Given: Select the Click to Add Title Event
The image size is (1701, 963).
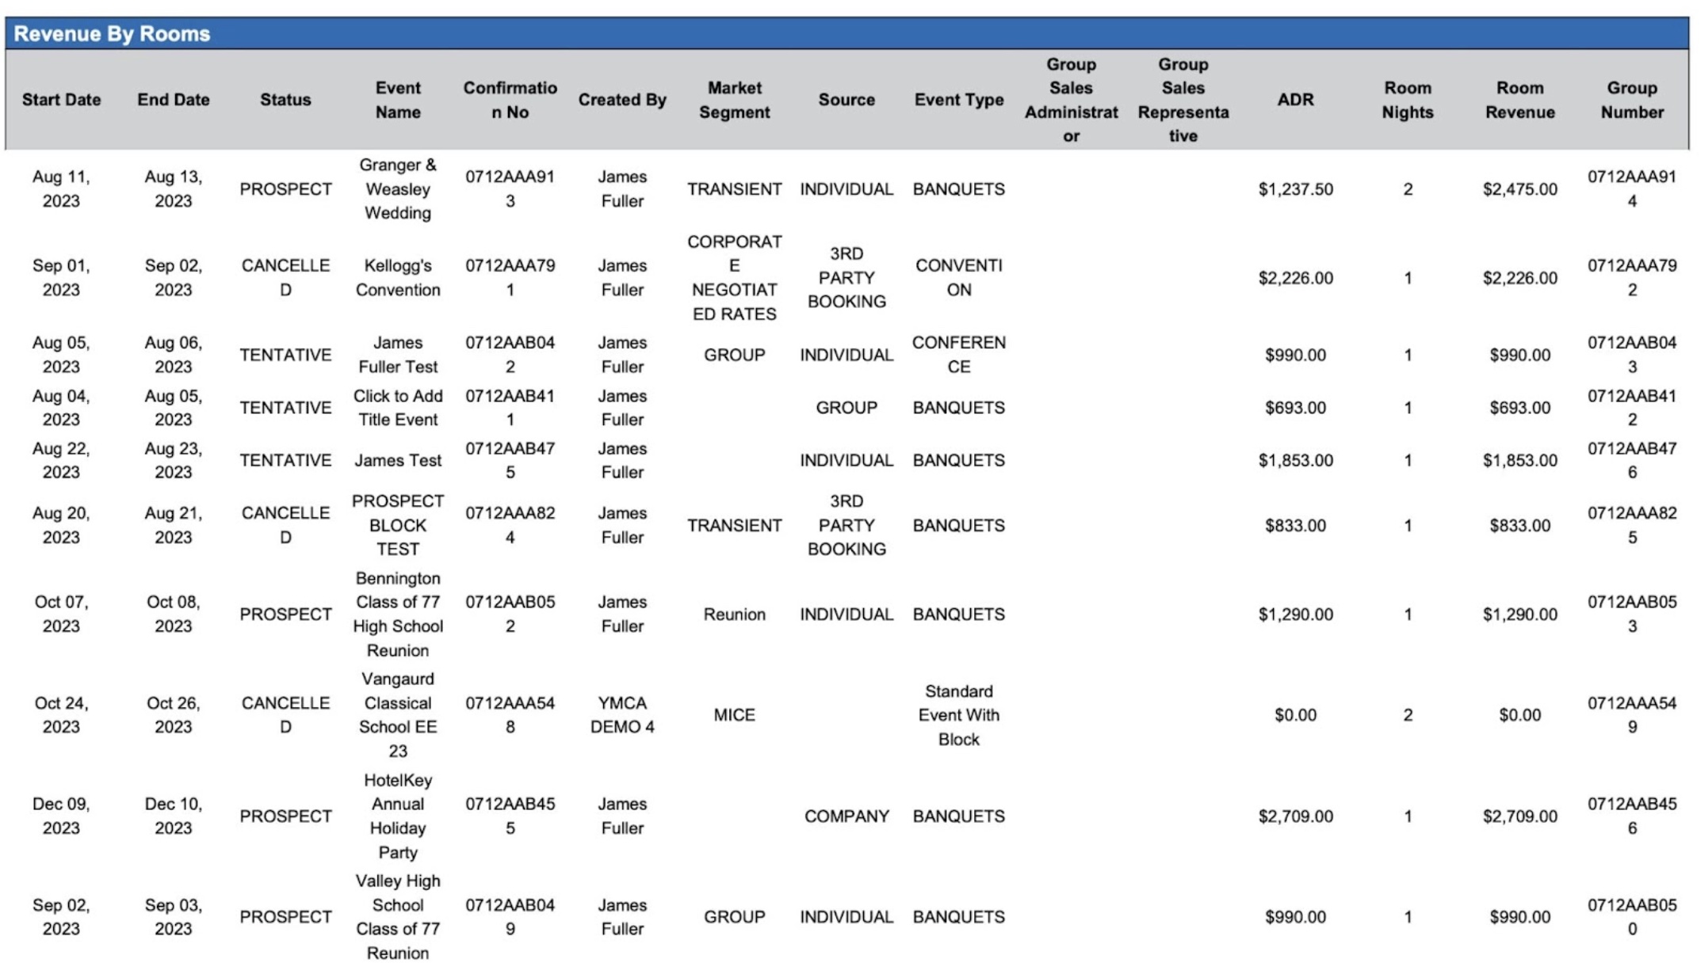Looking at the screenshot, I should [x=397, y=408].
